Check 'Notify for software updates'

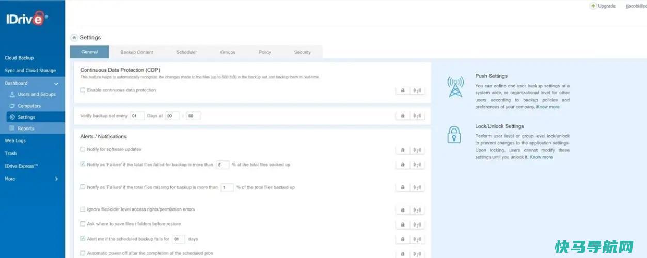click(x=83, y=149)
